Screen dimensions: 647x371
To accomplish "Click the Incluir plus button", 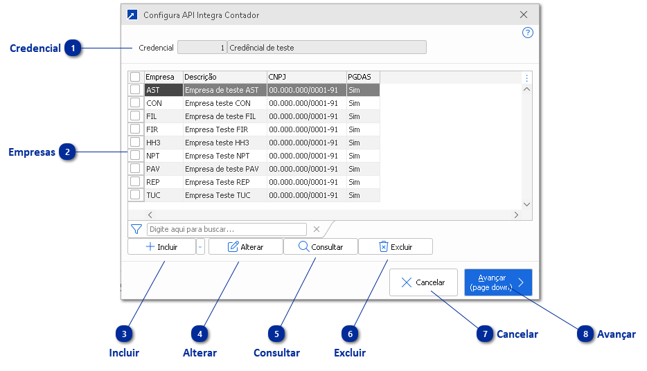I will [162, 247].
